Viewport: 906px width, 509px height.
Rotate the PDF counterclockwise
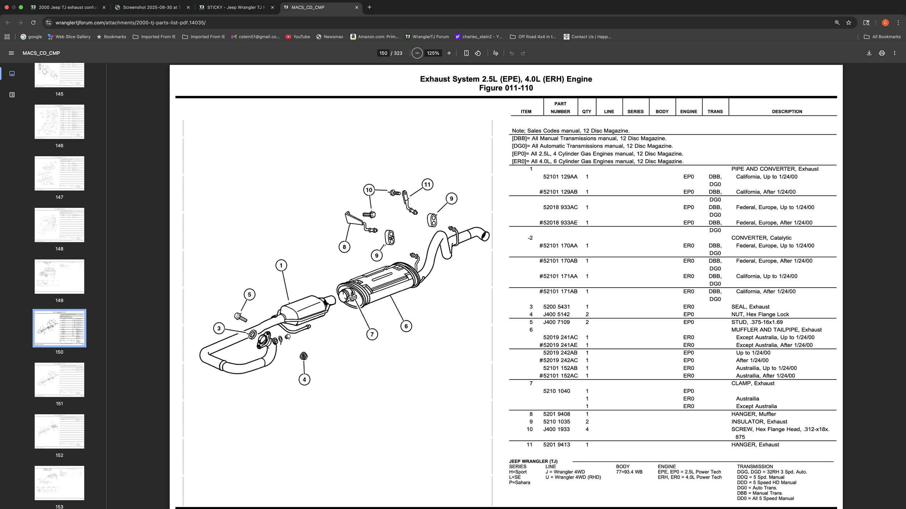pyautogui.click(x=478, y=53)
